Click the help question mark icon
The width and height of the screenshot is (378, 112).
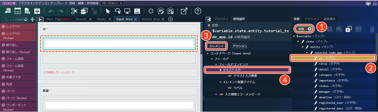click(x=198, y=11)
